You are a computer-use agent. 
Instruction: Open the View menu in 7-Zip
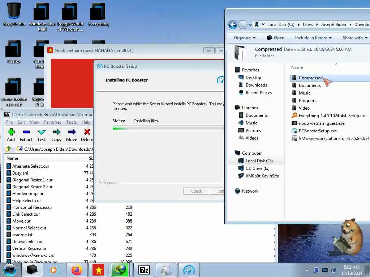[34, 122]
